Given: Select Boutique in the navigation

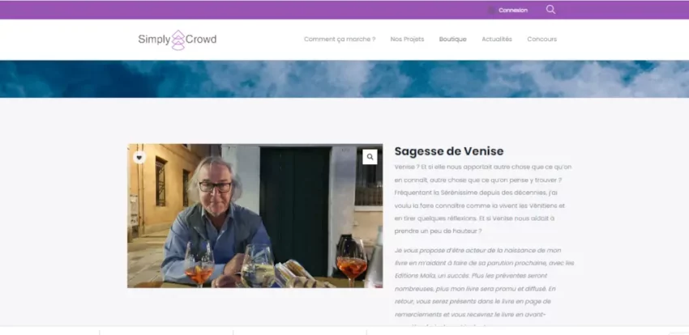Looking at the screenshot, I should click(x=452, y=39).
